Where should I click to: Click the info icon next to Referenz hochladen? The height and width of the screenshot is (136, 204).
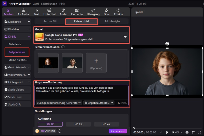click(x=63, y=47)
